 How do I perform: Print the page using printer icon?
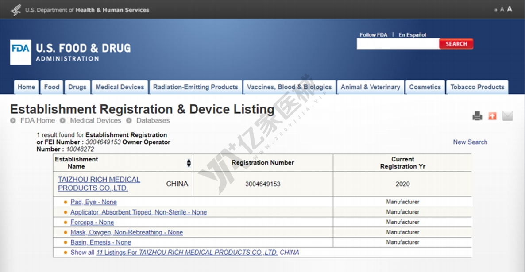click(x=477, y=116)
